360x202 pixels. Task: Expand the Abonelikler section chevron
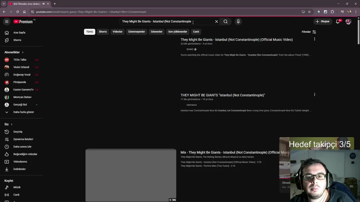23,52
